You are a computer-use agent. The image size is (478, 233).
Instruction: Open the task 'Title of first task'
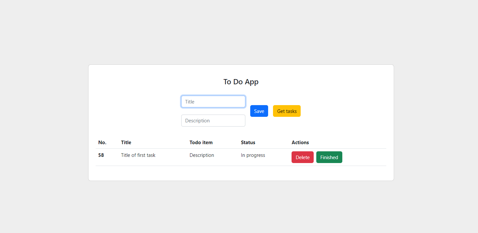[138, 155]
